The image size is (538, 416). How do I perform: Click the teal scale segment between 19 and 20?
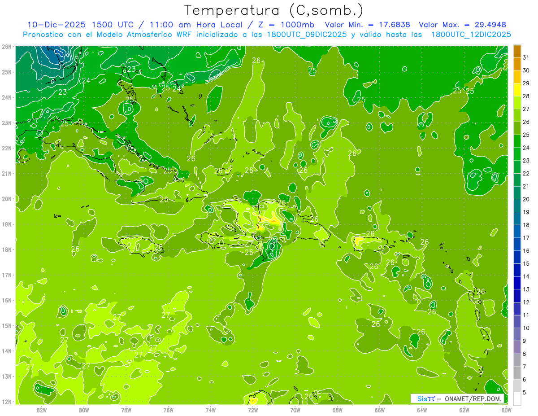[517, 206]
